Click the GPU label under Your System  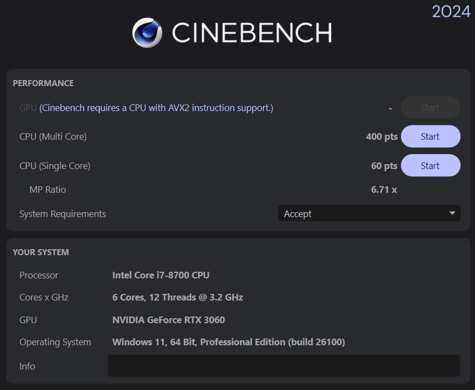28,320
